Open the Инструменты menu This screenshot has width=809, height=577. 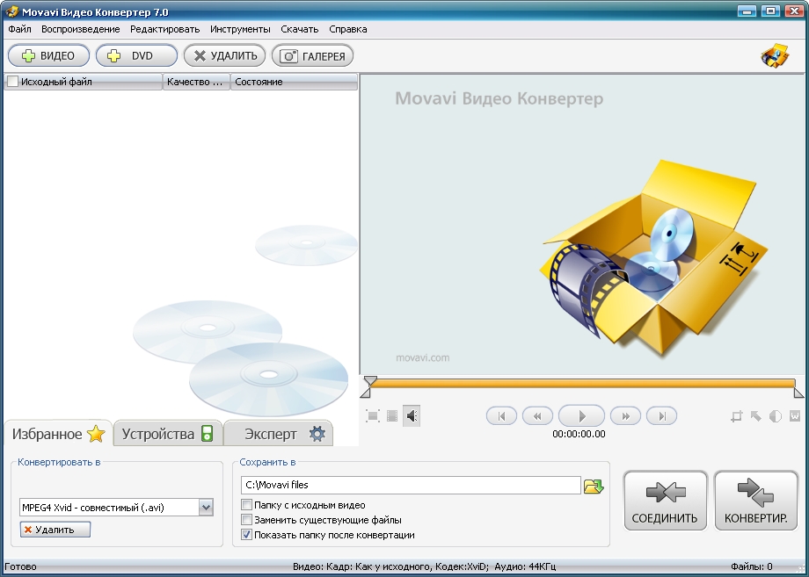tap(240, 29)
